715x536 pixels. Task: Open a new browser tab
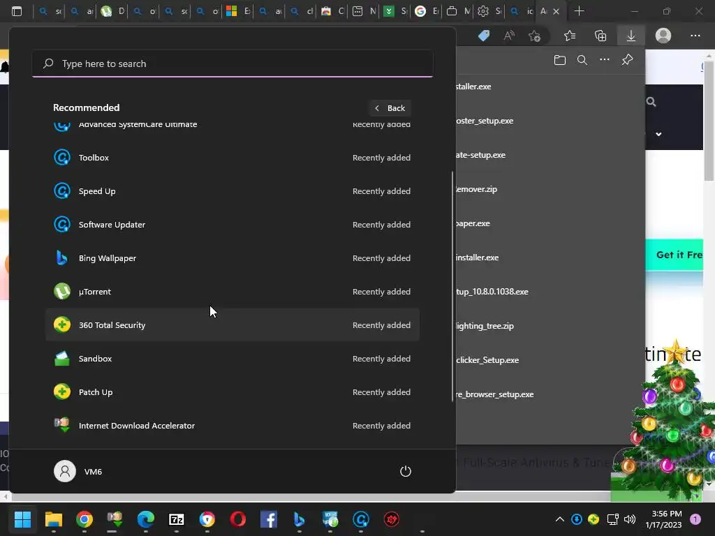579,11
